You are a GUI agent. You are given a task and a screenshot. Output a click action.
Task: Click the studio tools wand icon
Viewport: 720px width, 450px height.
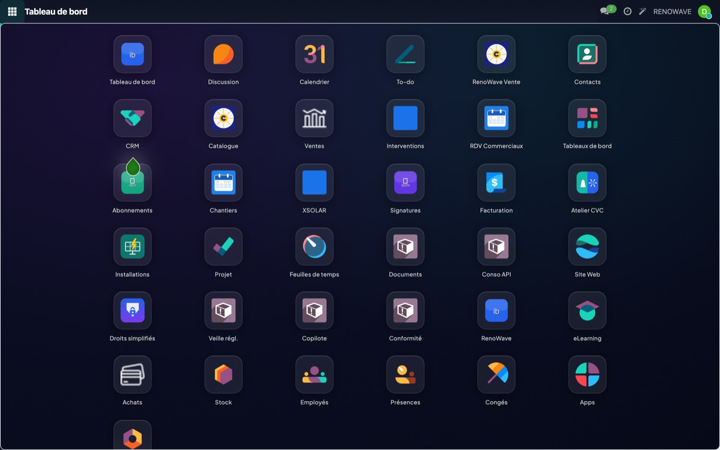tap(642, 12)
